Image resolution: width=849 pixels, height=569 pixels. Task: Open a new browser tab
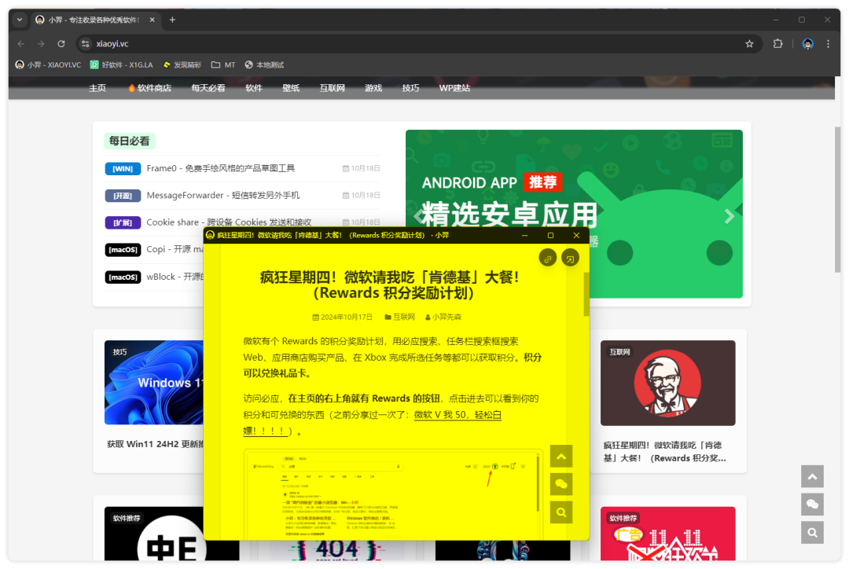[172, 20]
